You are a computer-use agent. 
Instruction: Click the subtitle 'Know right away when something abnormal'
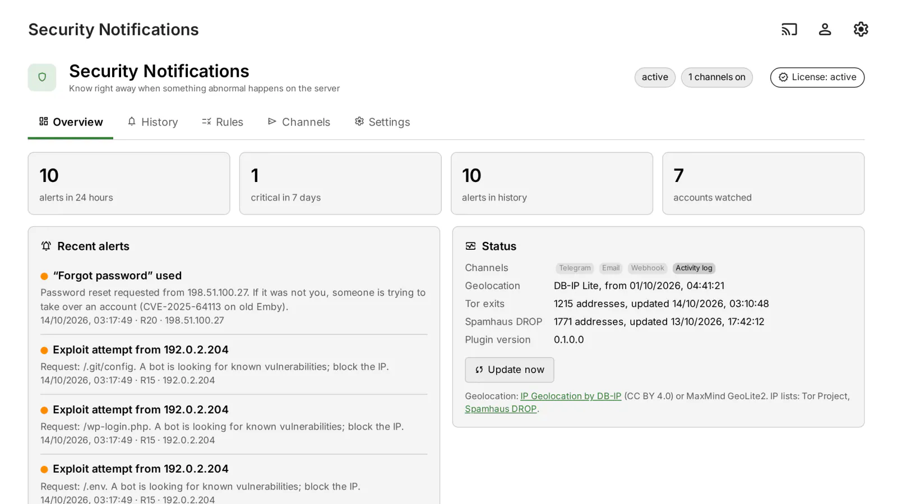pyautogui.click(x=204, y=88)
